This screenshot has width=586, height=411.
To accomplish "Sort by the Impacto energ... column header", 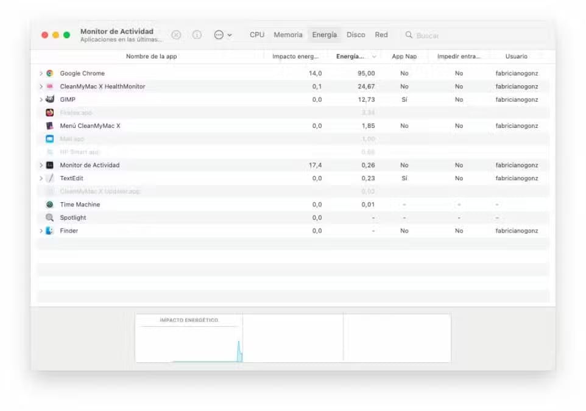I will coord(295,57).
